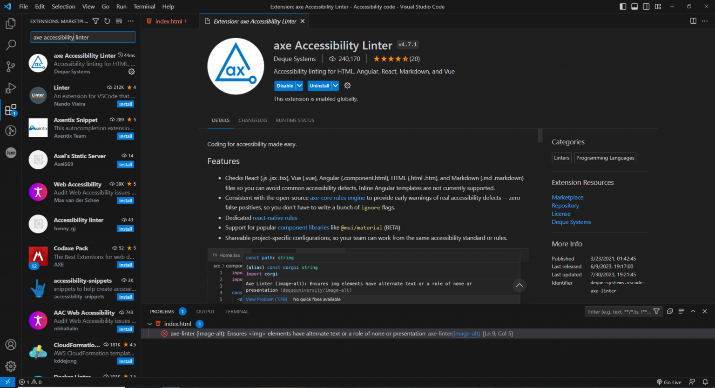This screenshot has height=388, width=715.
Task: Collapse the index.html group in Problems panel
Action: 150,324
